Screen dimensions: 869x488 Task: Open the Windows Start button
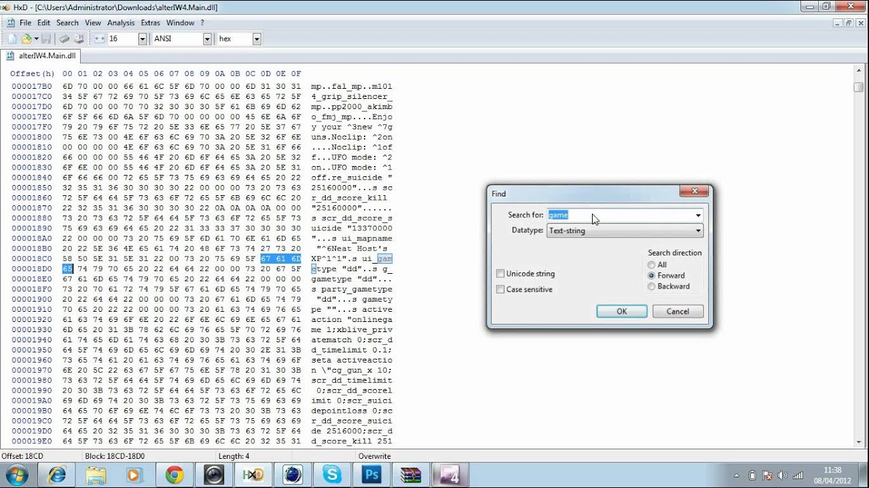pyautogui.click(x=16, y=475)
